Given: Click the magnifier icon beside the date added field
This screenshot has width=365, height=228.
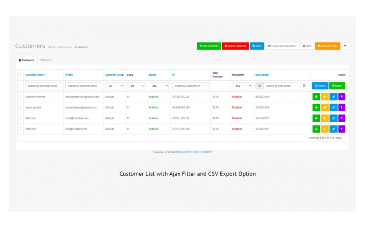Looking at the screenshot, I should click(259, 86).
